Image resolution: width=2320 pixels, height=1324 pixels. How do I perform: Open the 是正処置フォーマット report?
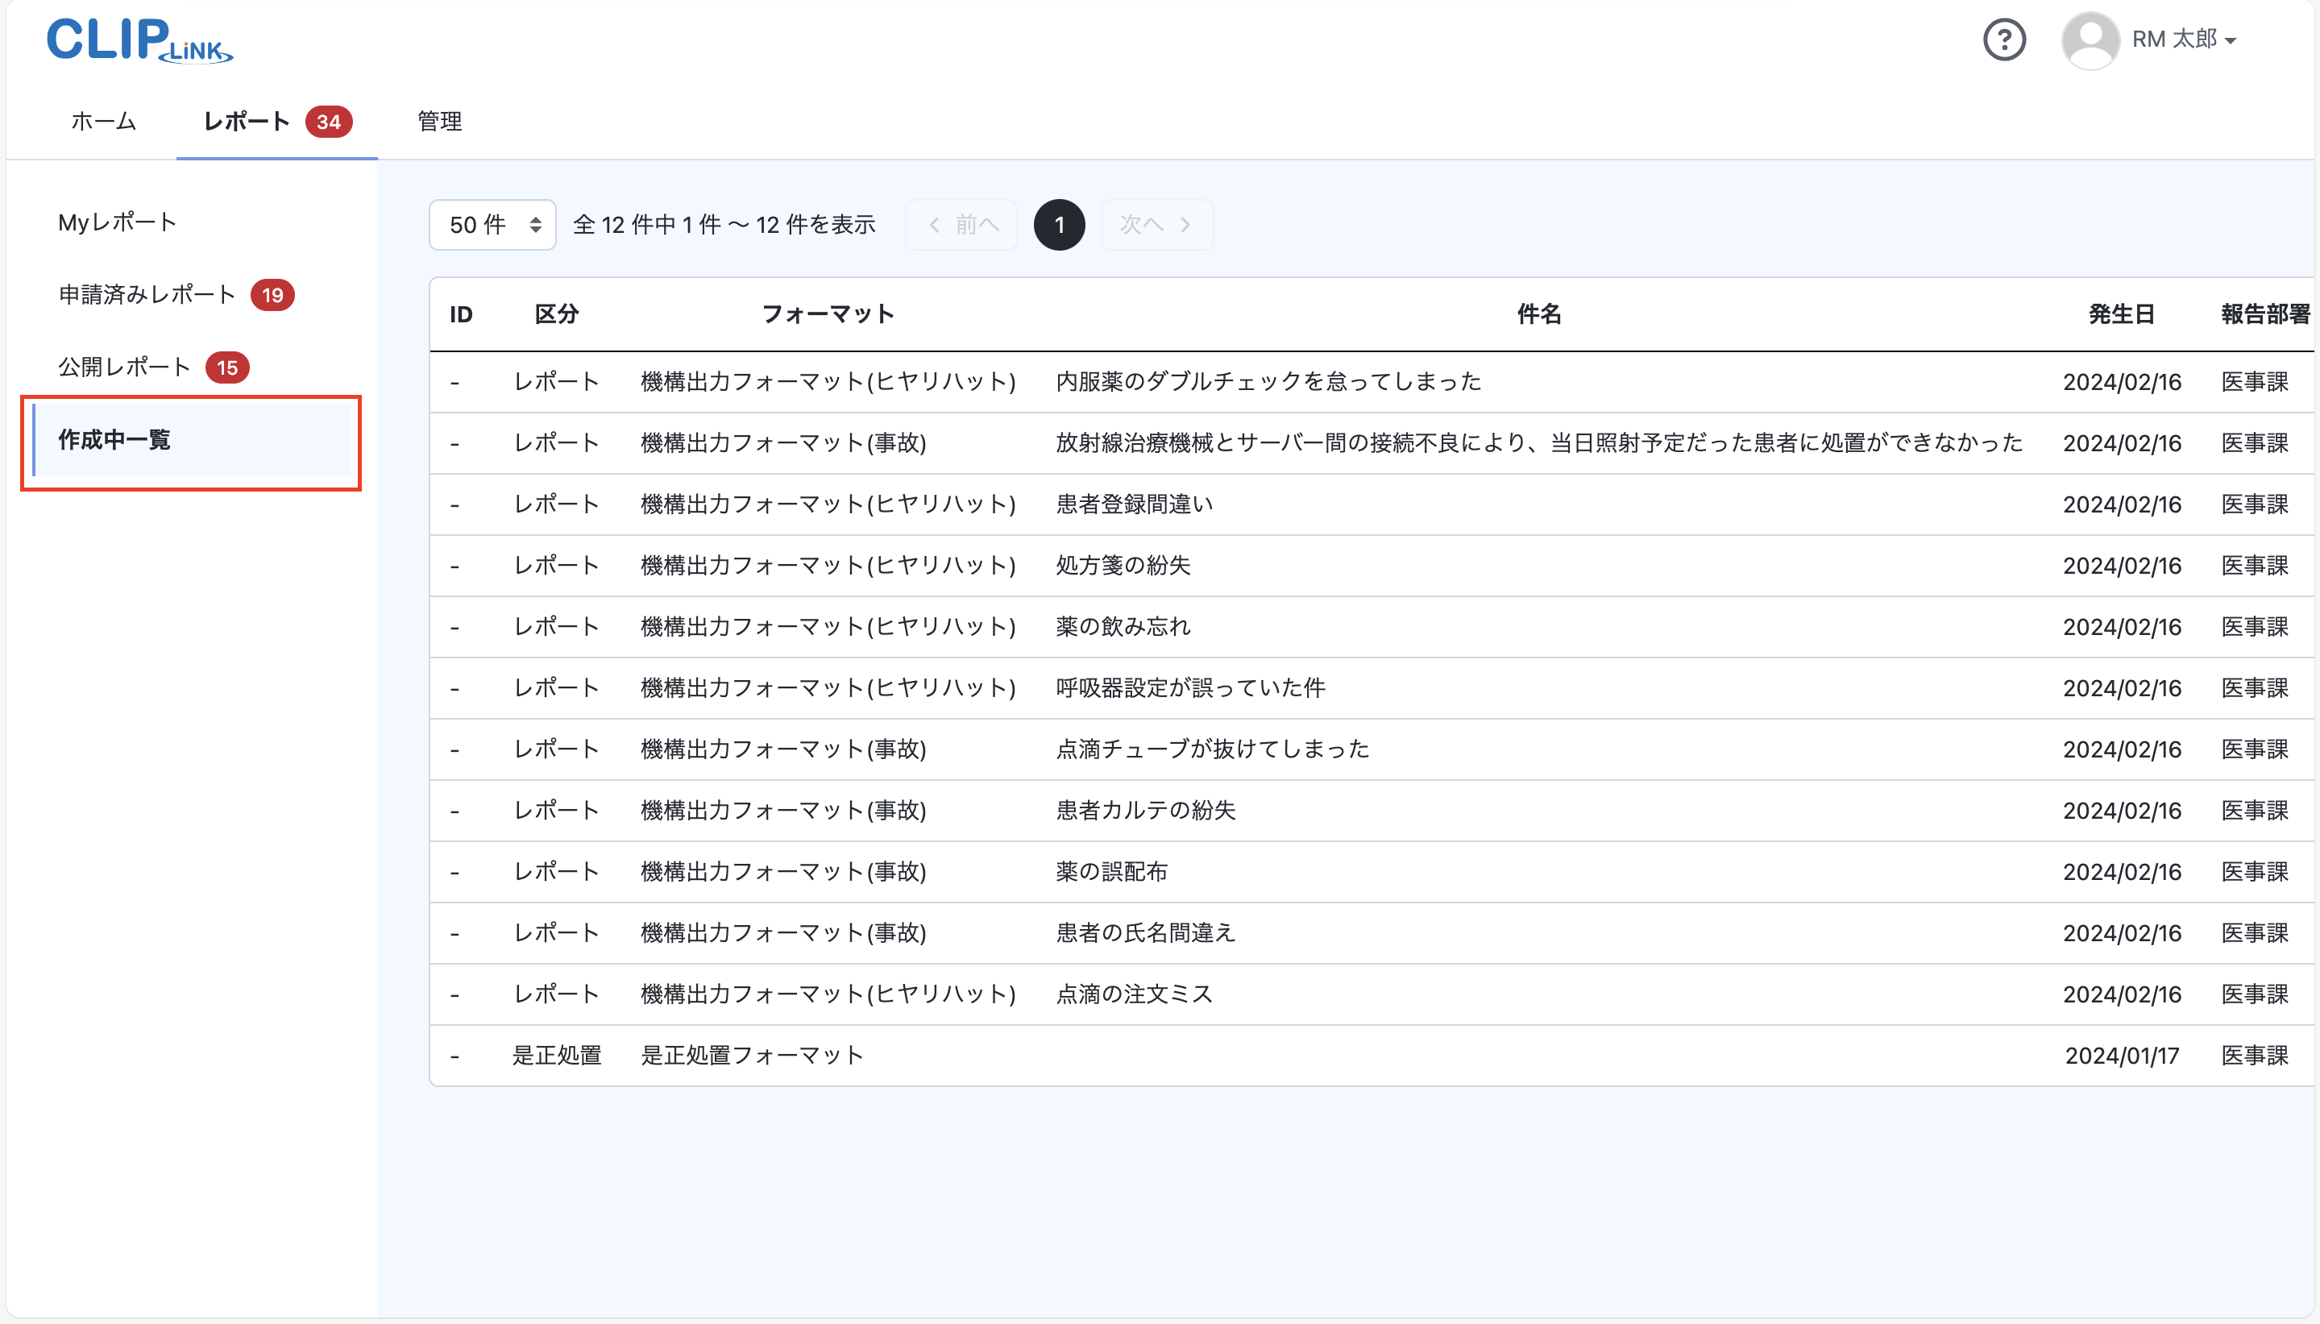tap(753, 1055)
